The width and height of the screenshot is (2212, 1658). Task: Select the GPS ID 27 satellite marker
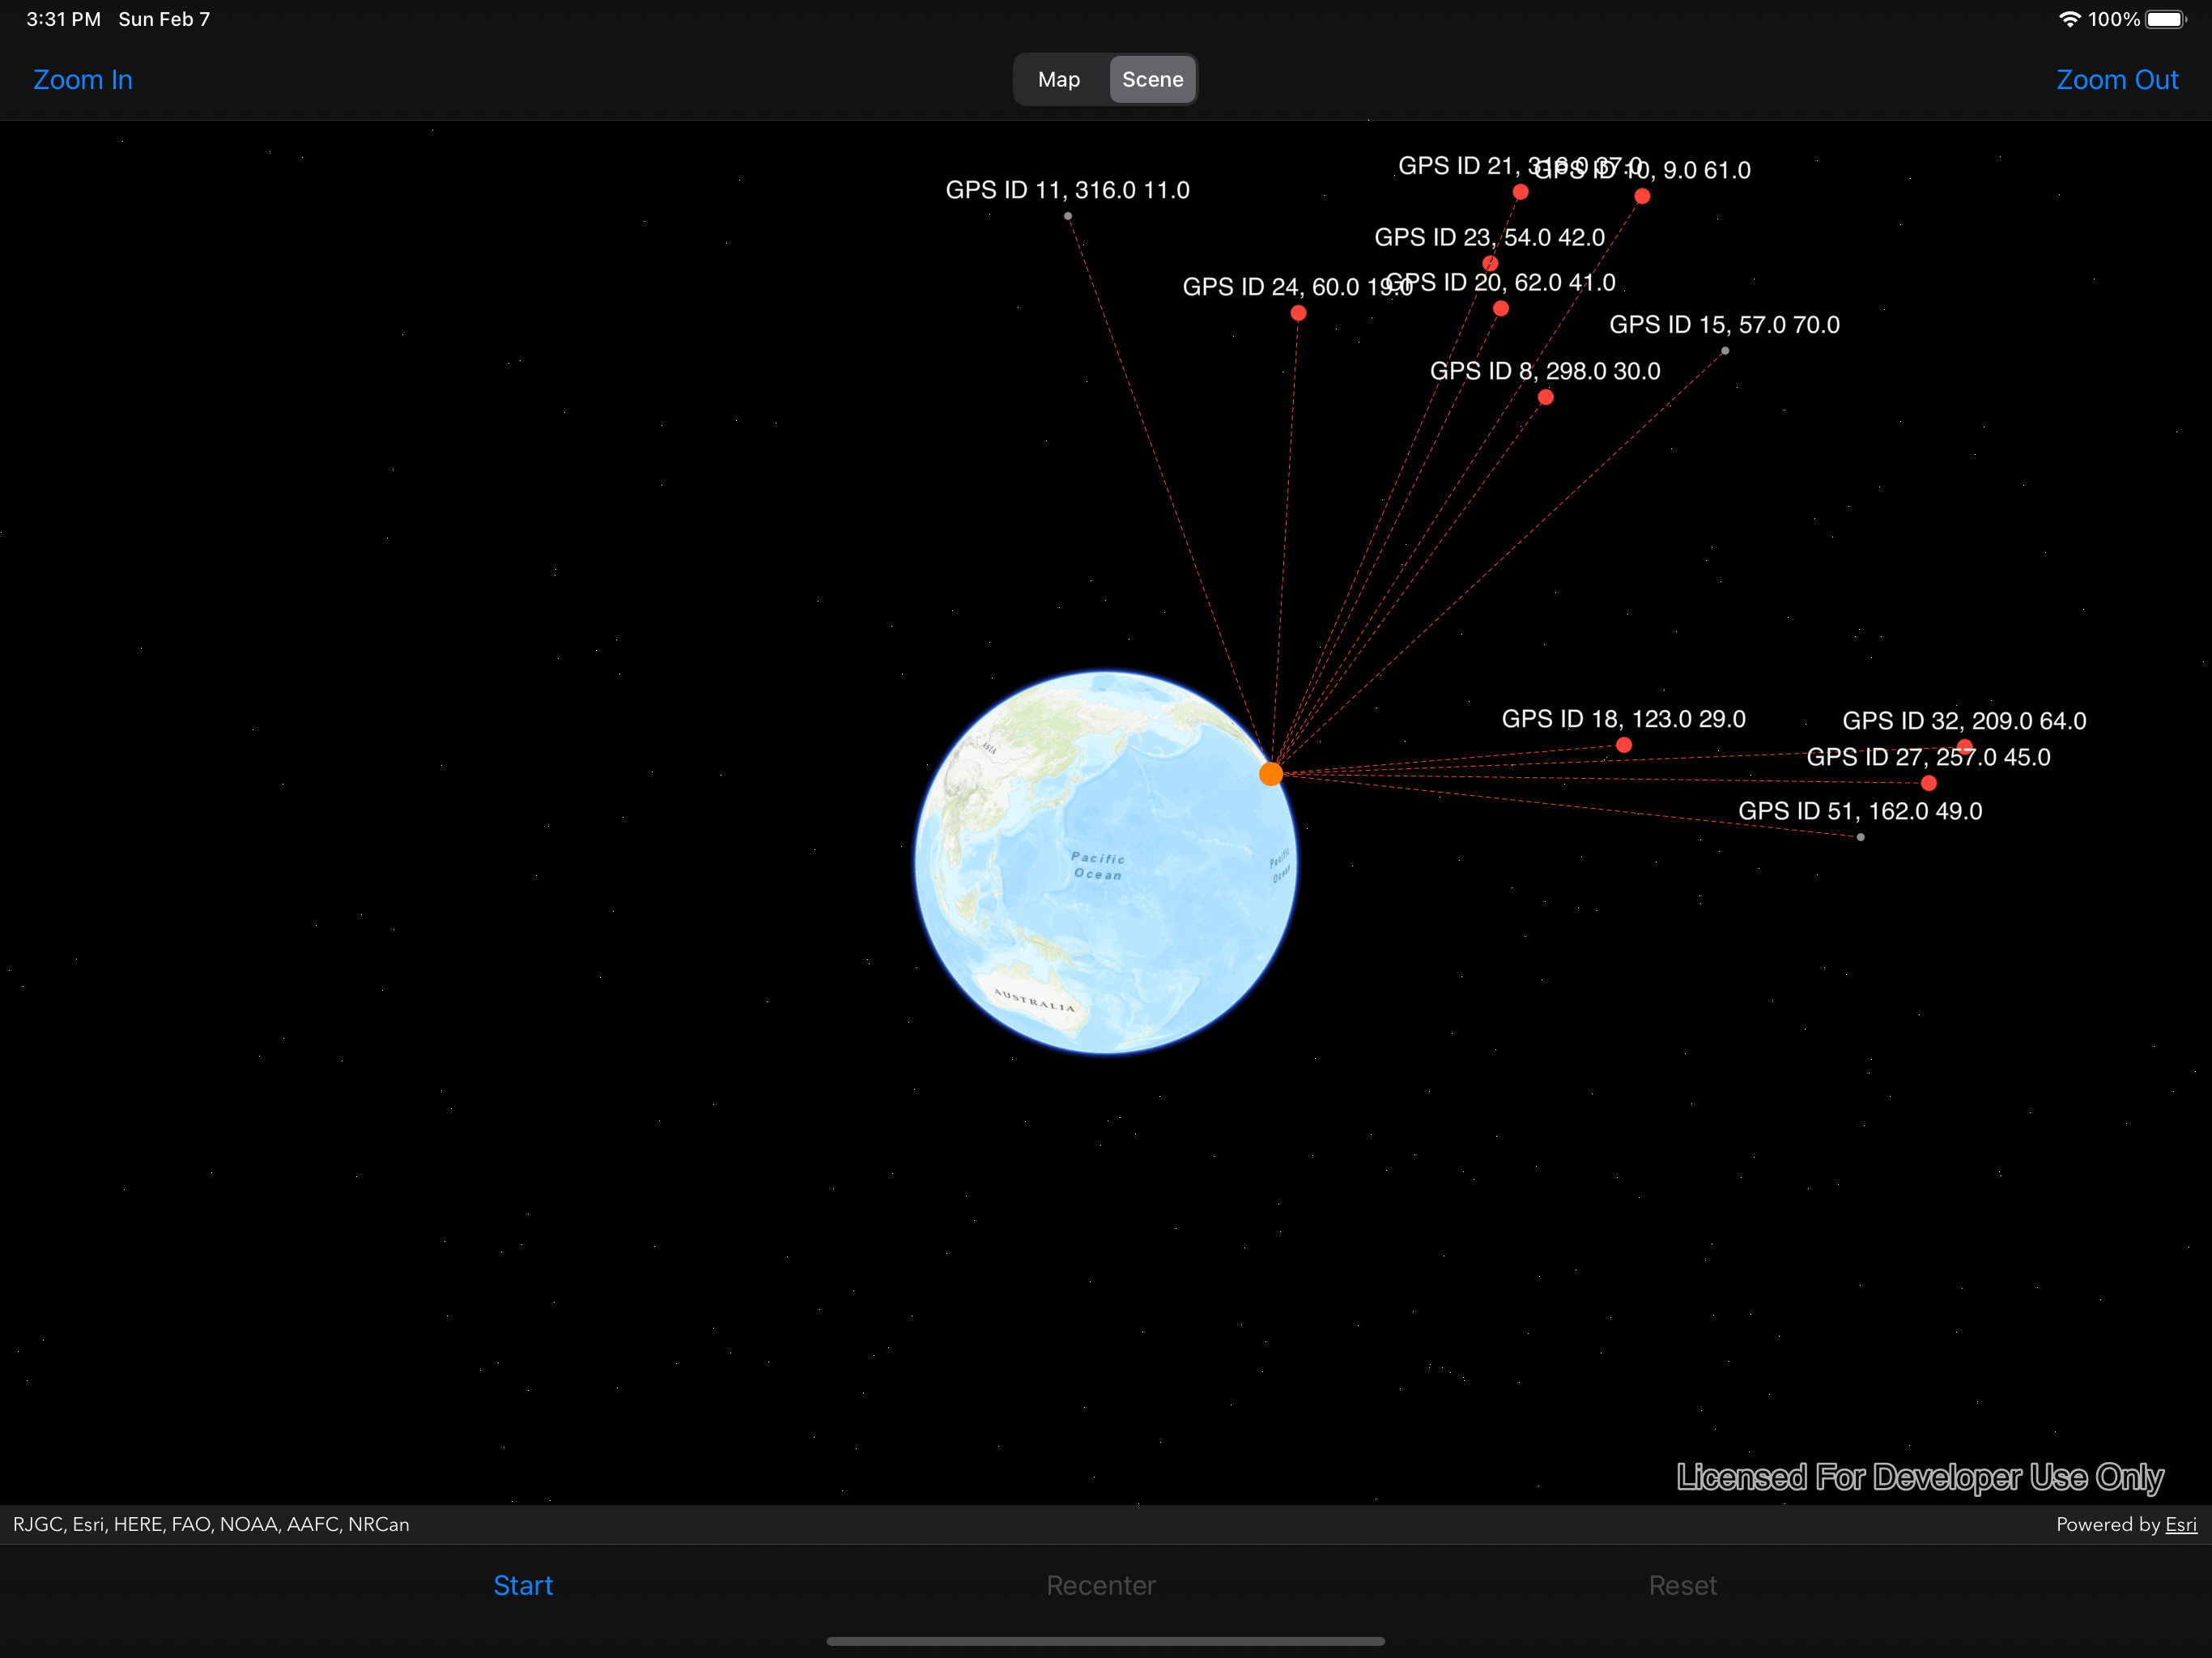tap(1928, 783)
